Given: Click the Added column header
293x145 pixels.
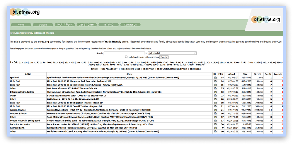Looking at the screenshot, I should pyautogui.click(x=231, y=74).
